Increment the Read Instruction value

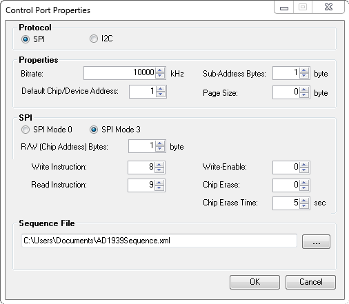pos(159,183)
